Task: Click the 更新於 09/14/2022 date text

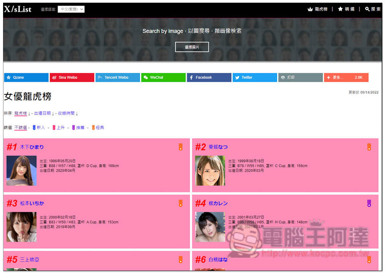Action: tap(363, 92)
